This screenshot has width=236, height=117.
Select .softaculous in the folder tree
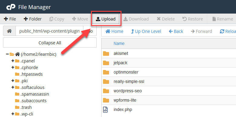click(x=32, y=87)
